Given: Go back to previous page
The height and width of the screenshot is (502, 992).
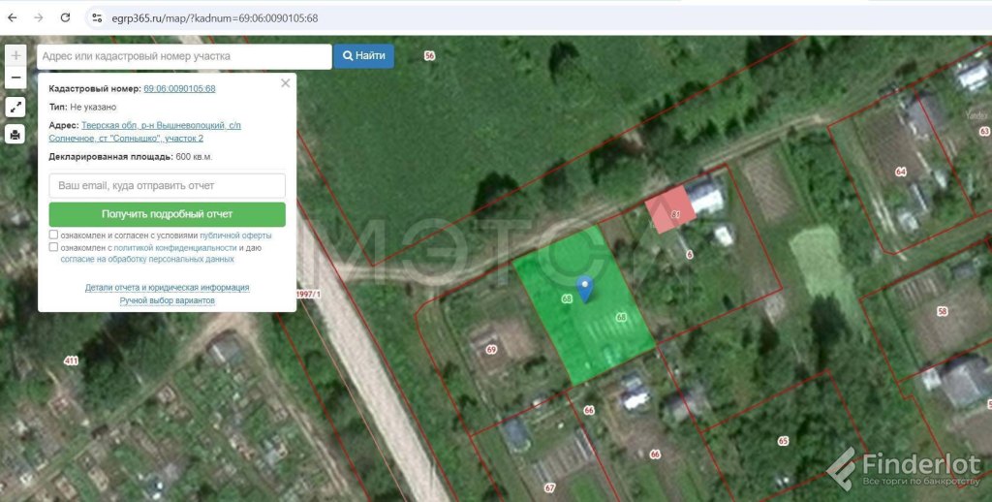Looking at the screenshot, I should click(x=13, y=17).
